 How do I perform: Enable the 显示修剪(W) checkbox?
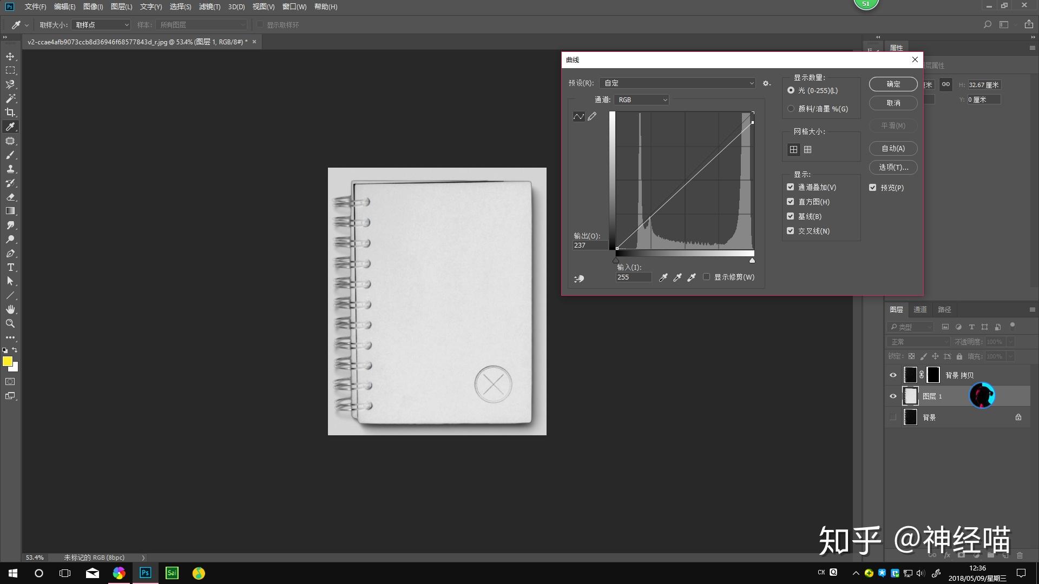[706, 277]
